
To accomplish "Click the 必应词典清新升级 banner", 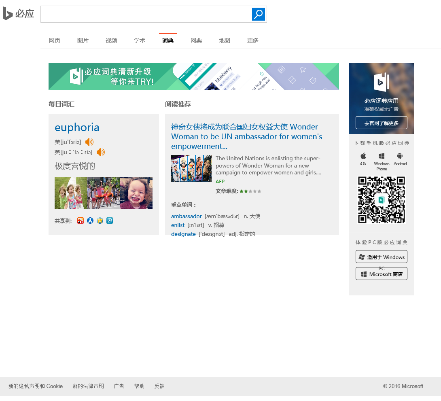I will 194,76.
